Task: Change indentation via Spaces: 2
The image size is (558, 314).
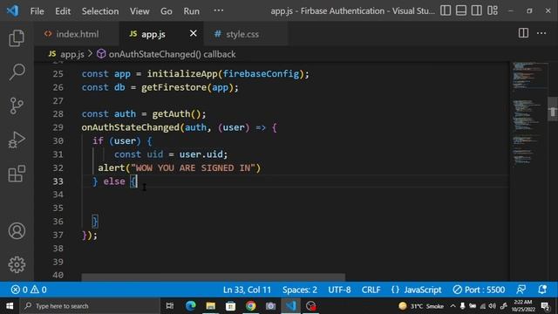Action: click(x=300, y=290)
